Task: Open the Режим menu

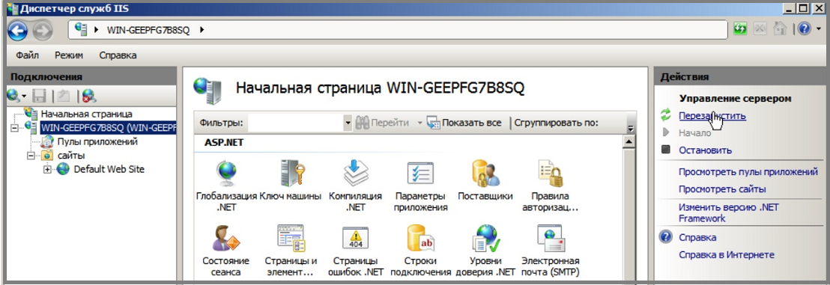Action: pyautogui.click(x=69, y=55)
